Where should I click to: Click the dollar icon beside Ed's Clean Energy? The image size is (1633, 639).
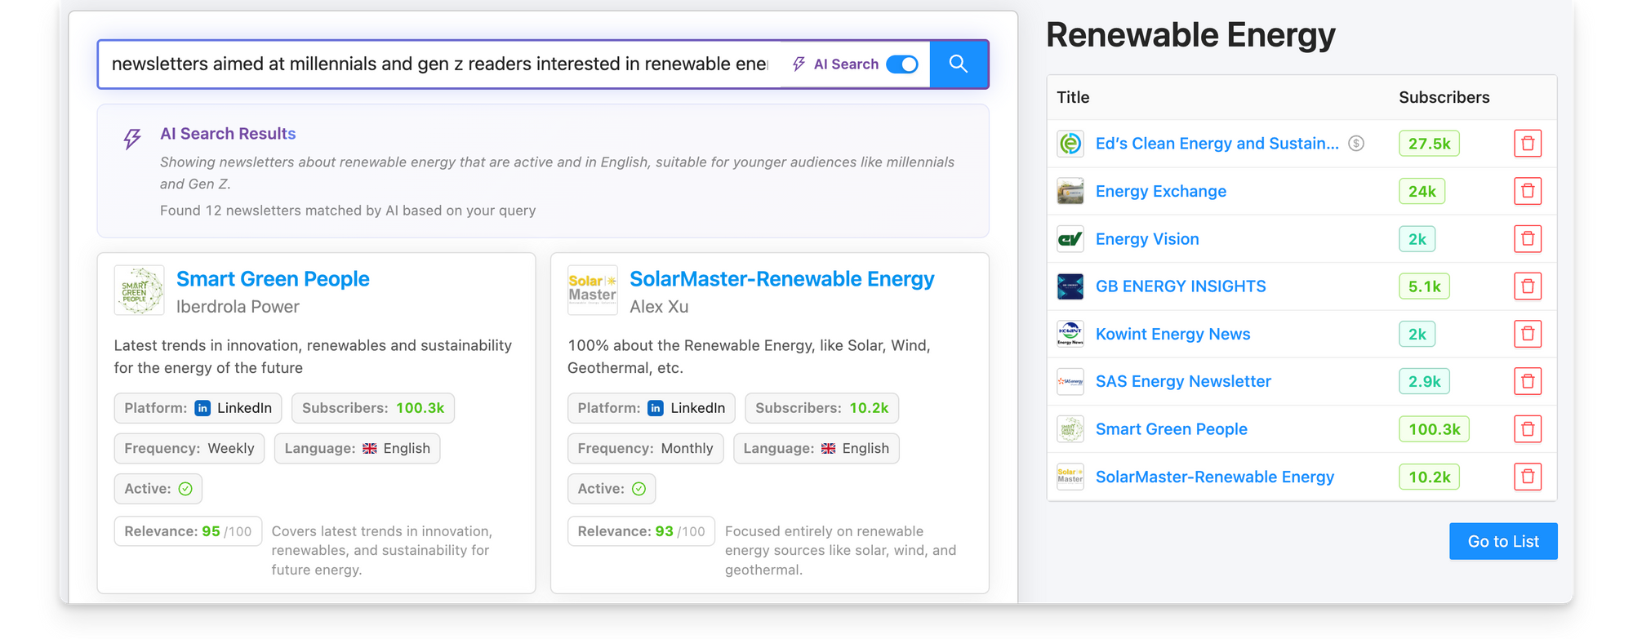tap(1356, 144)
